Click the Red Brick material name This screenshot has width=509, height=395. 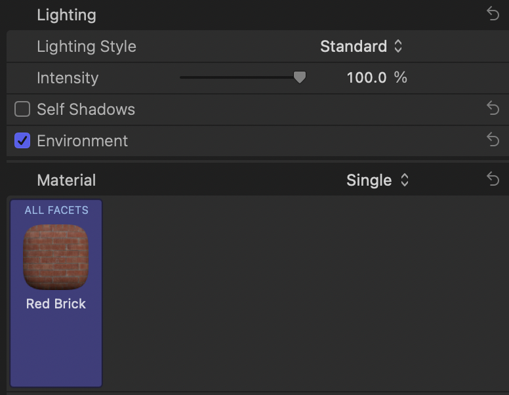click(x=56, y=304)
